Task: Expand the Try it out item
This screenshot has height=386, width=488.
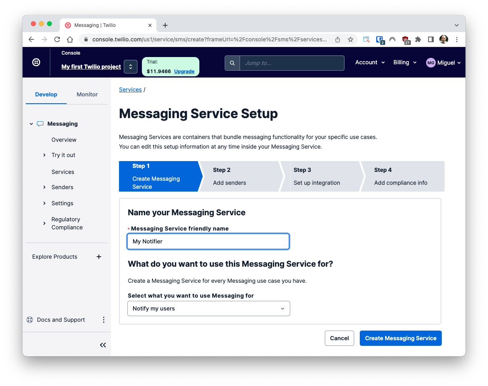Action: click(44, 155)
